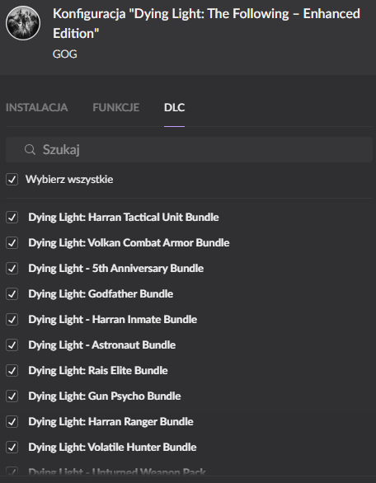Open the FUNKCJE tab
This screenshot has height=483, width=376.
(x=116, y=107)
